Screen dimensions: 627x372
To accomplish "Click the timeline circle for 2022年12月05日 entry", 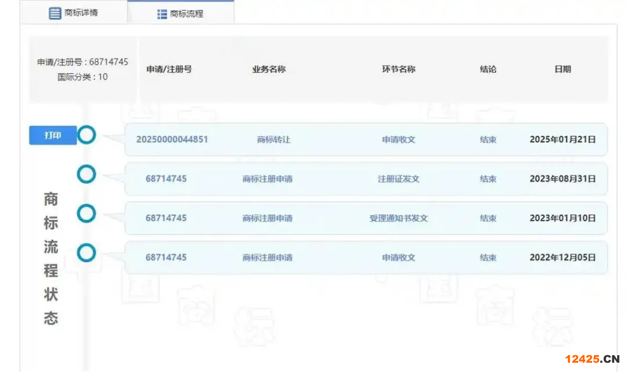I will [x=87, y=252].
